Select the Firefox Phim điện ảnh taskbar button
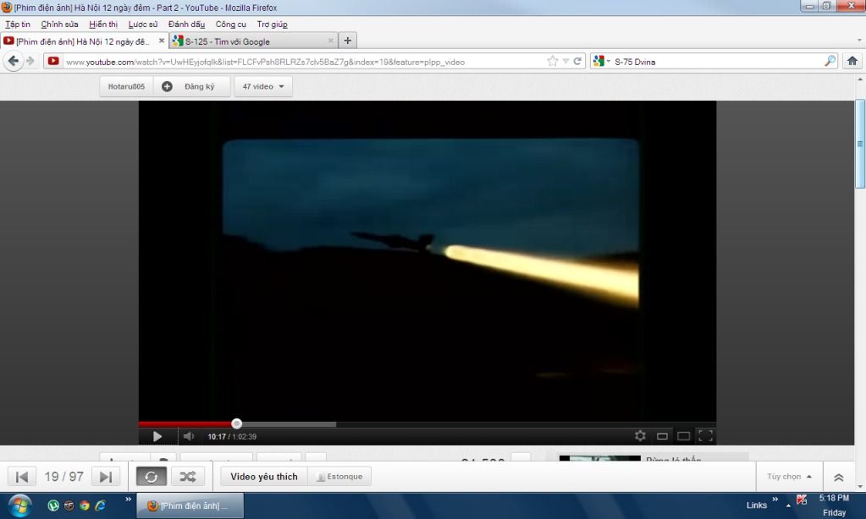This screenshot has width=866, height=519. [x=190, y=505]
